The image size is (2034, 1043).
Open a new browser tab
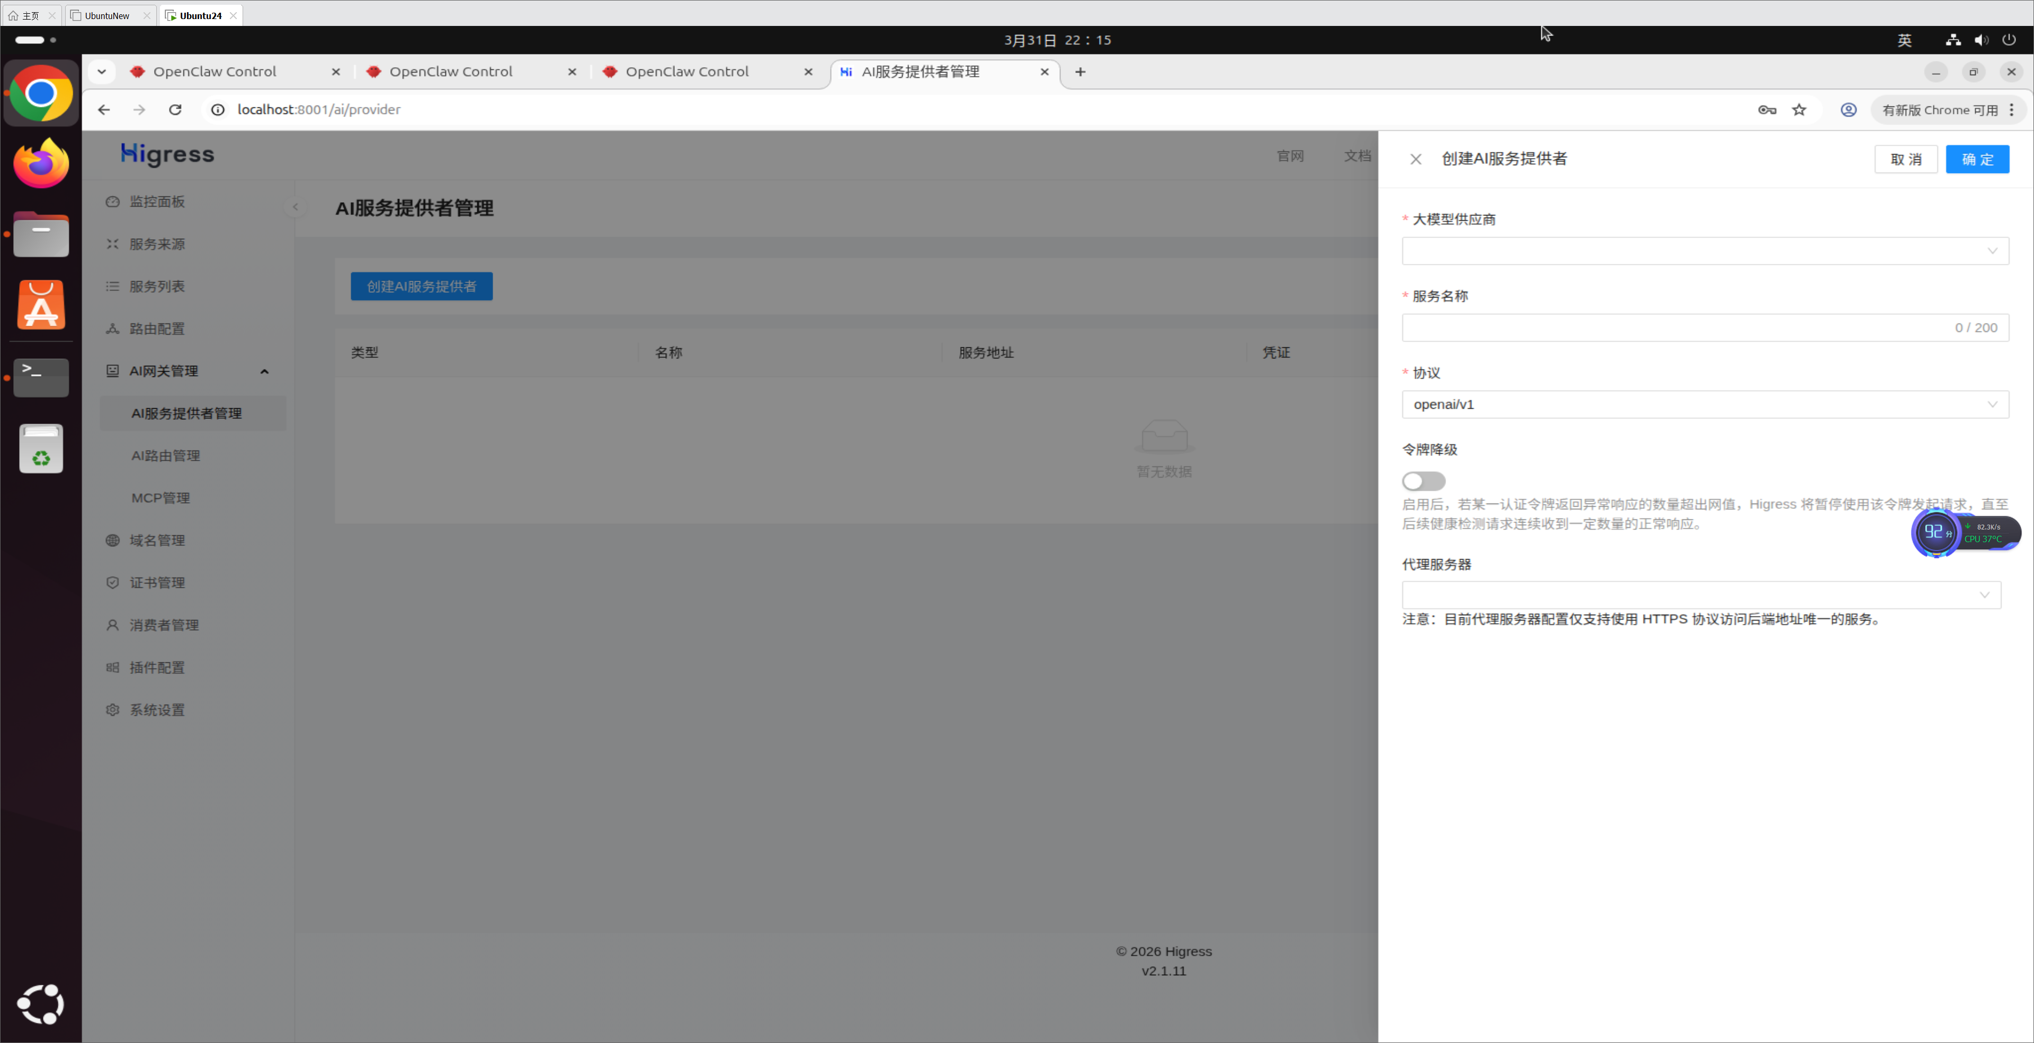(1080, 72)
